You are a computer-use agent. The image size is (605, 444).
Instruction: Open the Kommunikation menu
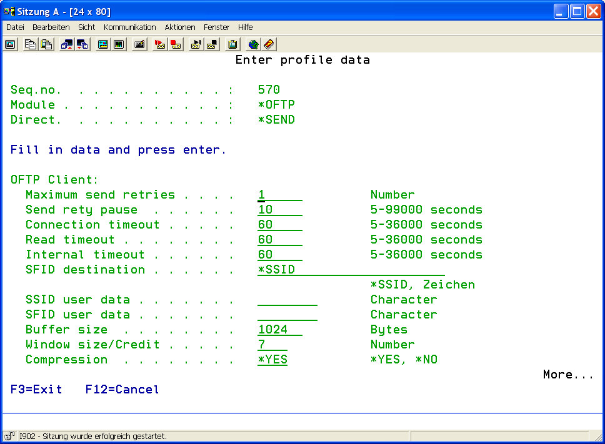tap(129, 27)
